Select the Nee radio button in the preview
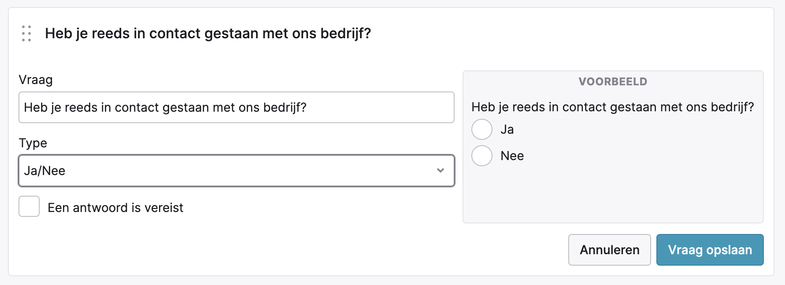Screen dimensions: 785x285 481,156
